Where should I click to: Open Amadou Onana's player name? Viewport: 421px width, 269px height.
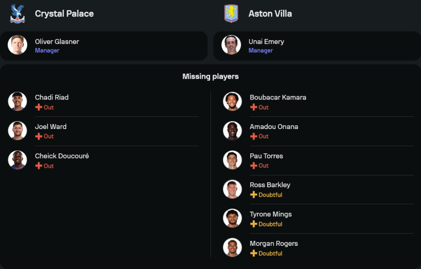point(274,126)
